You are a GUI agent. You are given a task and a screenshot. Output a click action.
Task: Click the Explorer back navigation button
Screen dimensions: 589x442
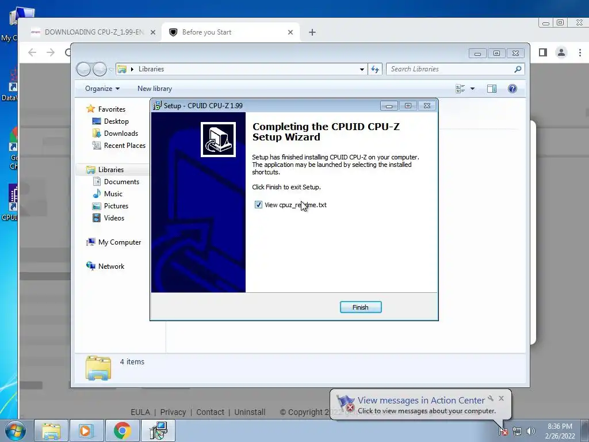(83, 69)
